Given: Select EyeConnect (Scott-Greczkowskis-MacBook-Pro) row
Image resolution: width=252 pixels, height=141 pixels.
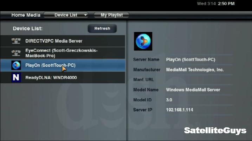Looking at the screenshot, I should click(x=63, y=53).
